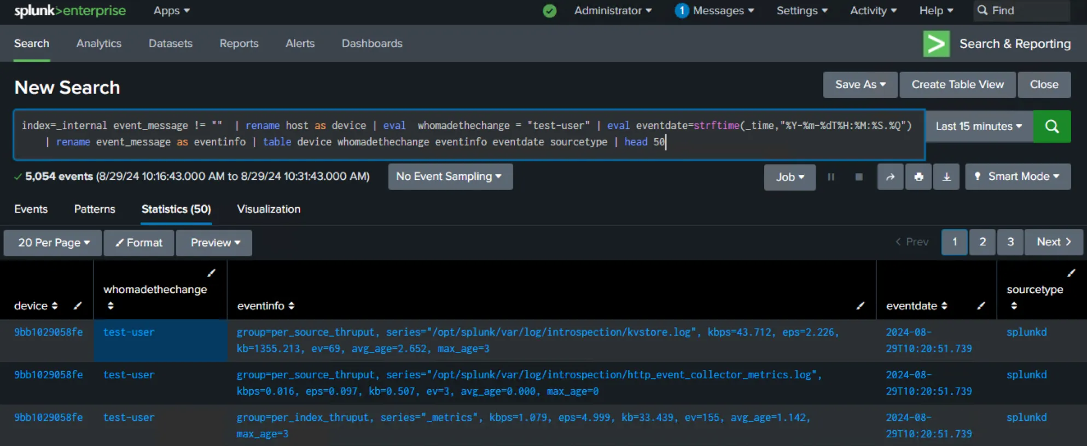
Task: Change 20 Per Page setting
Action: point(53,243)
